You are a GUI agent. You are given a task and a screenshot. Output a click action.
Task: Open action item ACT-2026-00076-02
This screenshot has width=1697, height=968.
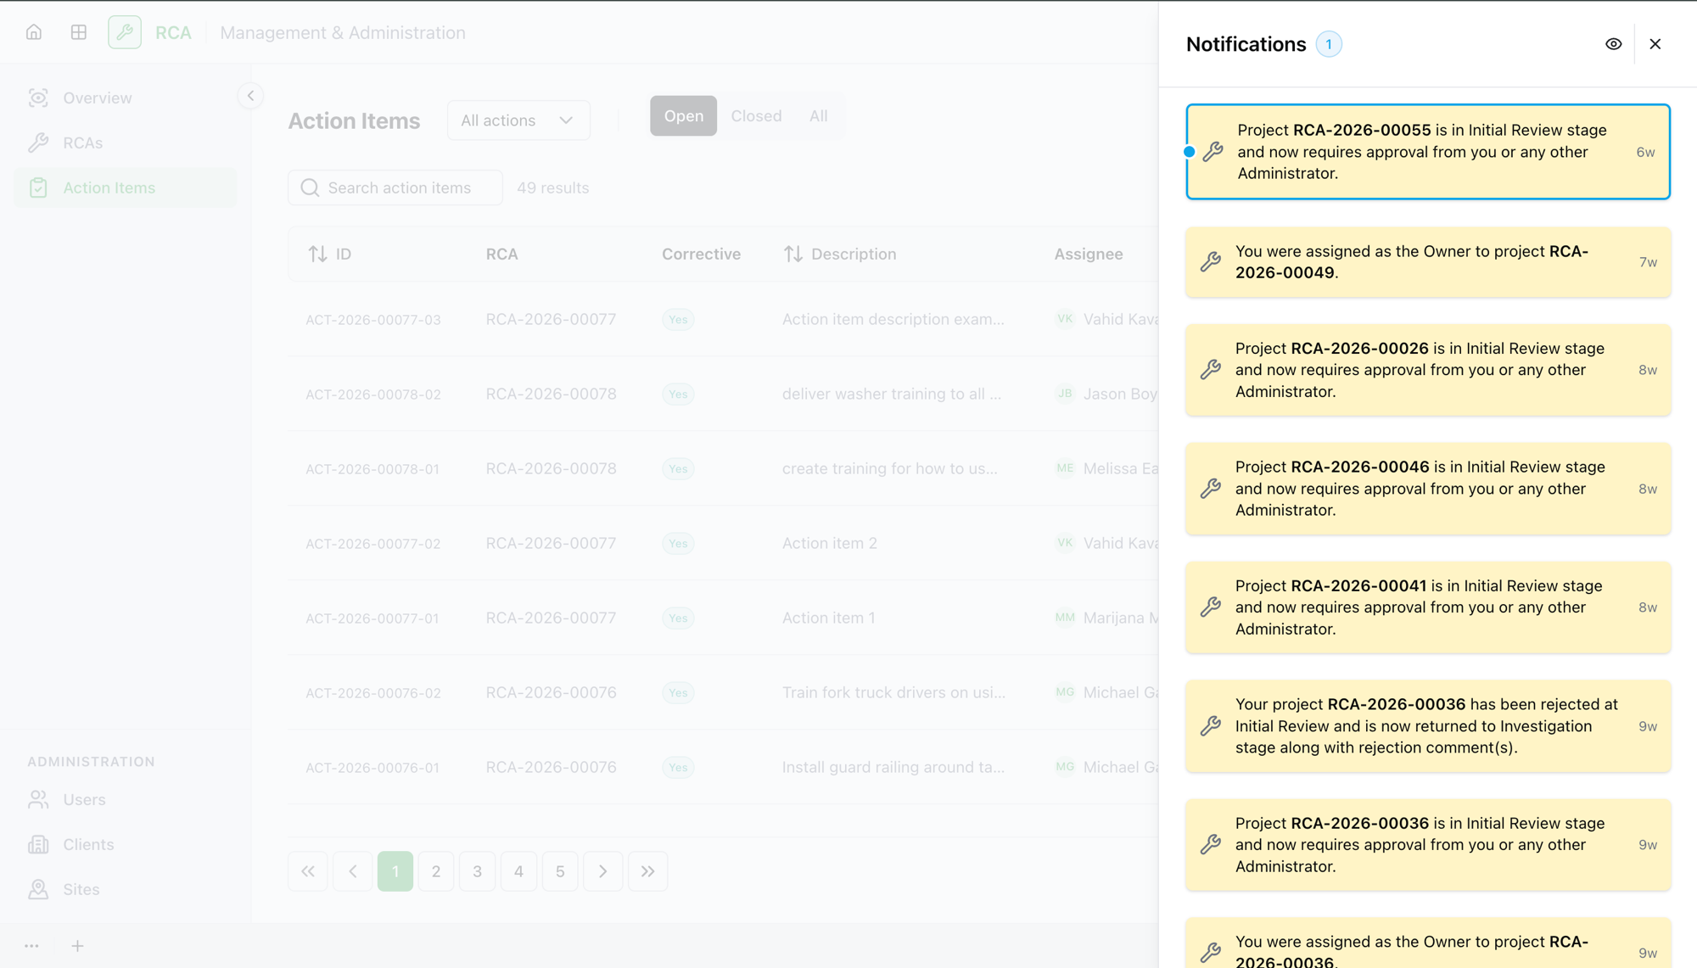(373, 693)
